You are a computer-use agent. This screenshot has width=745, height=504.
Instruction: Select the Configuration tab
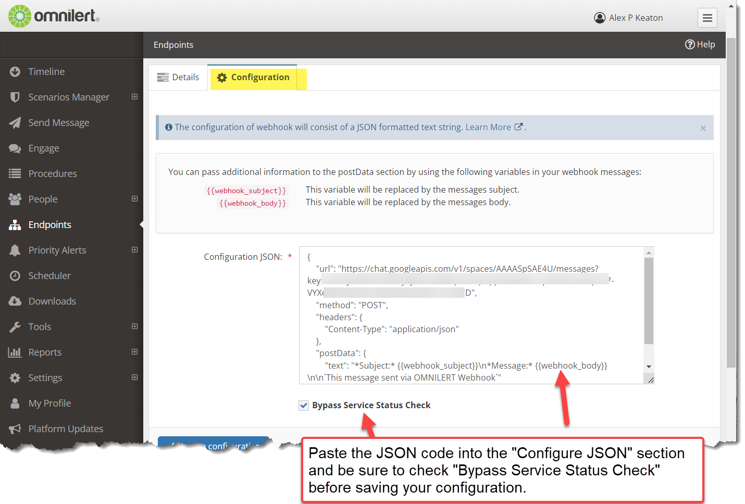(253, 78)
